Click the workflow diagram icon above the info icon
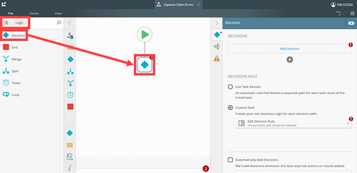357x173 pixels. click(x=70, y=157)
